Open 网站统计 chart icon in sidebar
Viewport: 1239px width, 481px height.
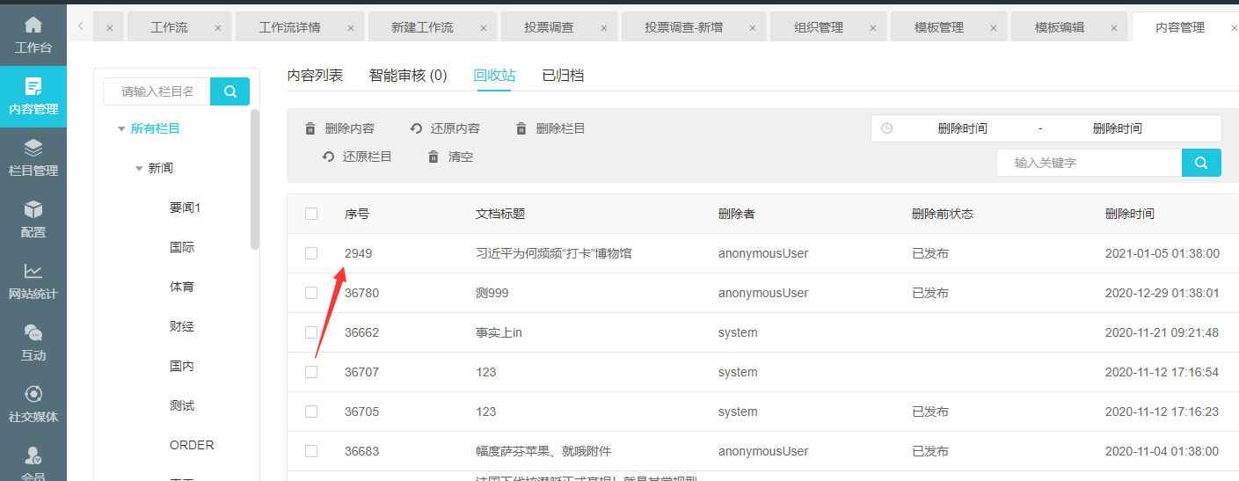[33, 271]
